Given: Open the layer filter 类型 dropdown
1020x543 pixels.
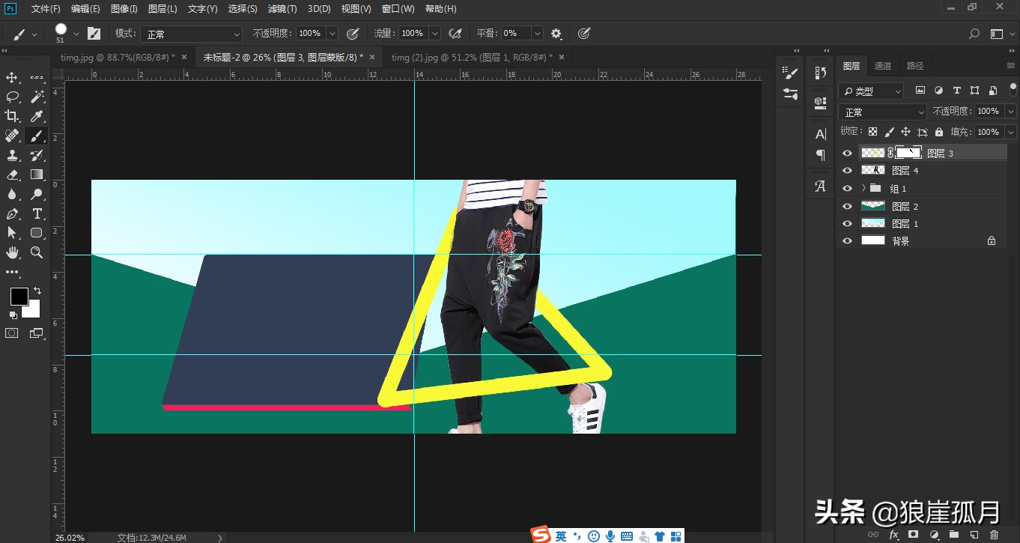Looking at the screenshot, I should (871, 91).
